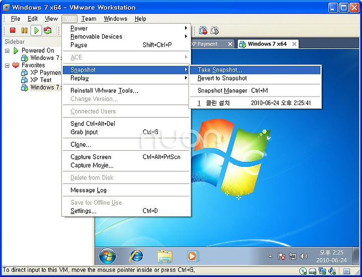Open the Message Log
This screenshot has height=277, width=362.
[126, 190]
